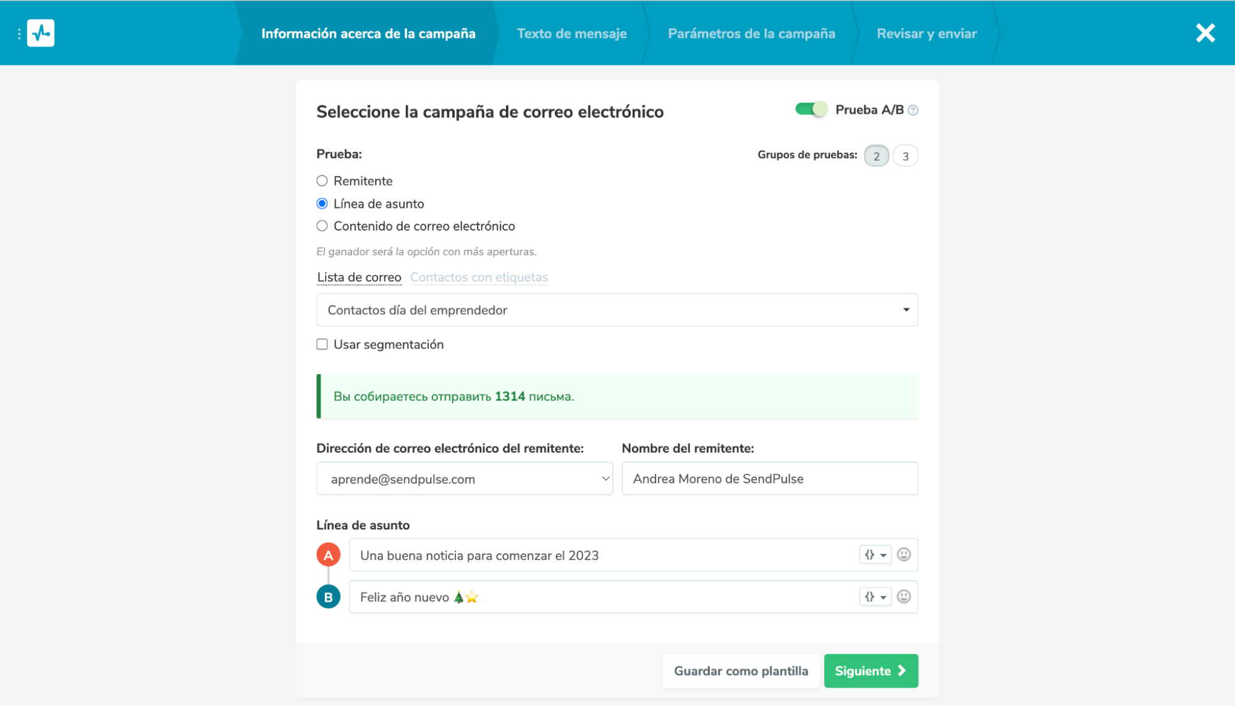The height and width of the screenshot is (706, 1235).
Task: Select 3 test groups option
Action: click(905, 156)
